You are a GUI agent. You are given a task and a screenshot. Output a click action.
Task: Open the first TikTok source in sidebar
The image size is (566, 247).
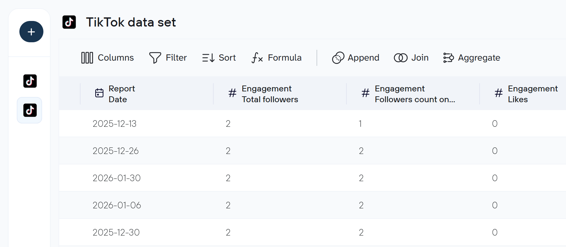30,81
